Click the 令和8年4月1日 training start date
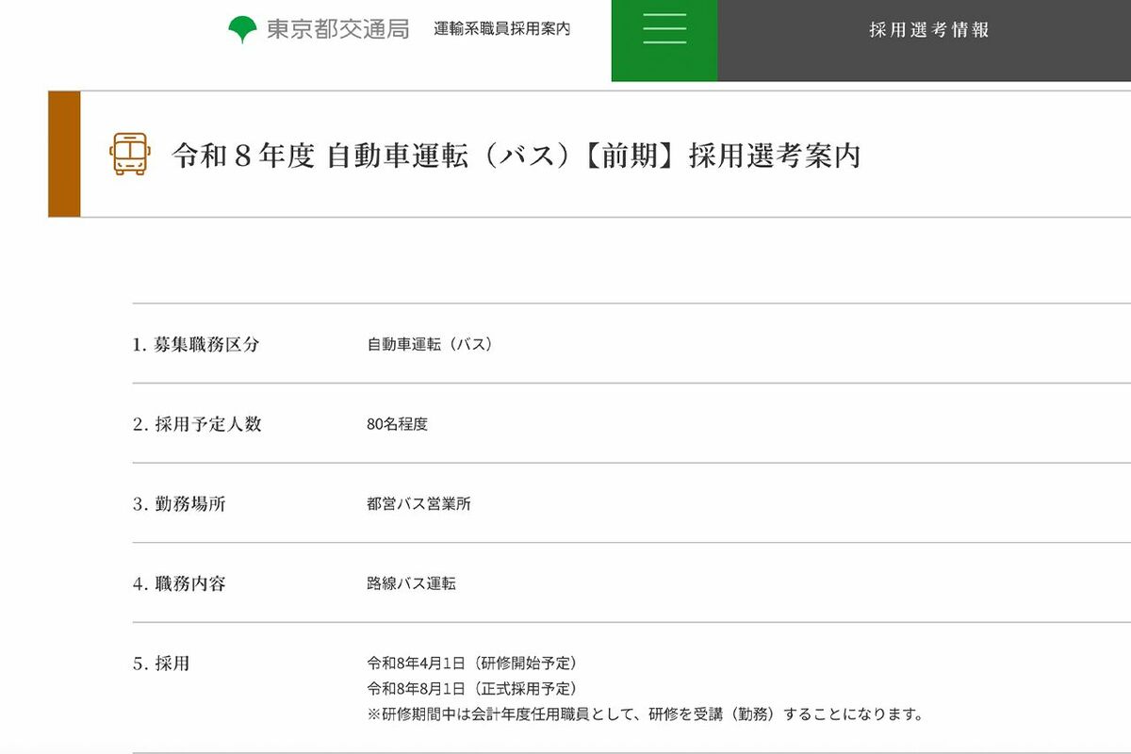This screenshot has height=754, width=1131. (x=471, y=663)
